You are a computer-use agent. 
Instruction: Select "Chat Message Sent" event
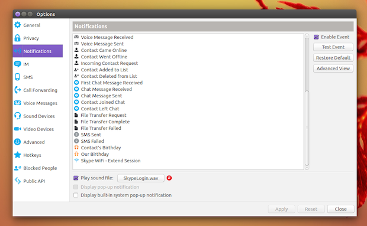coord(101,96)
